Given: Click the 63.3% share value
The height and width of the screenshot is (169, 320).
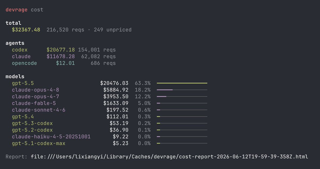Looking at the screenshot, I should point(143,83).
